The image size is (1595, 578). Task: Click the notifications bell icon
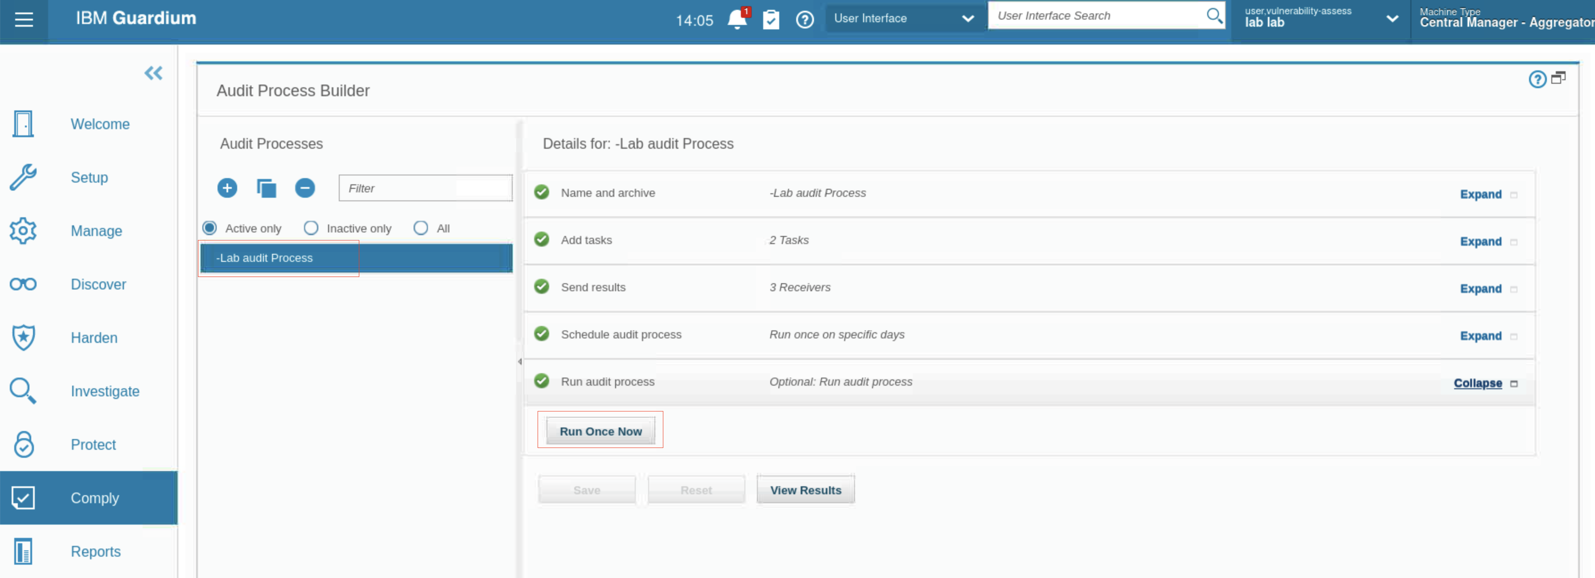click(737, 19)
